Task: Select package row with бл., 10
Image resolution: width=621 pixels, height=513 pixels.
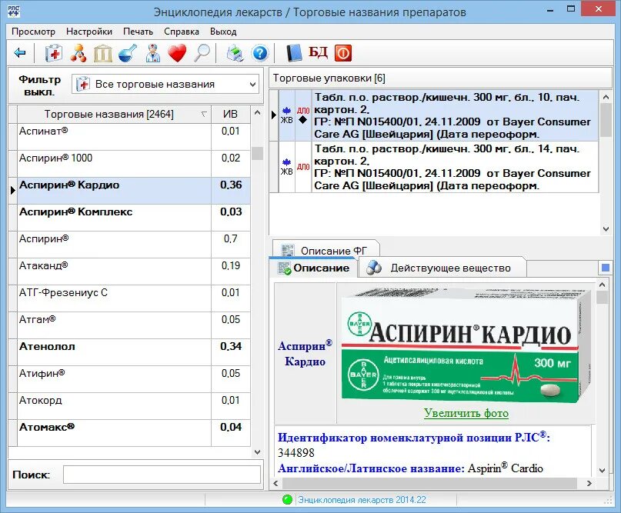Action: (455, 115)
